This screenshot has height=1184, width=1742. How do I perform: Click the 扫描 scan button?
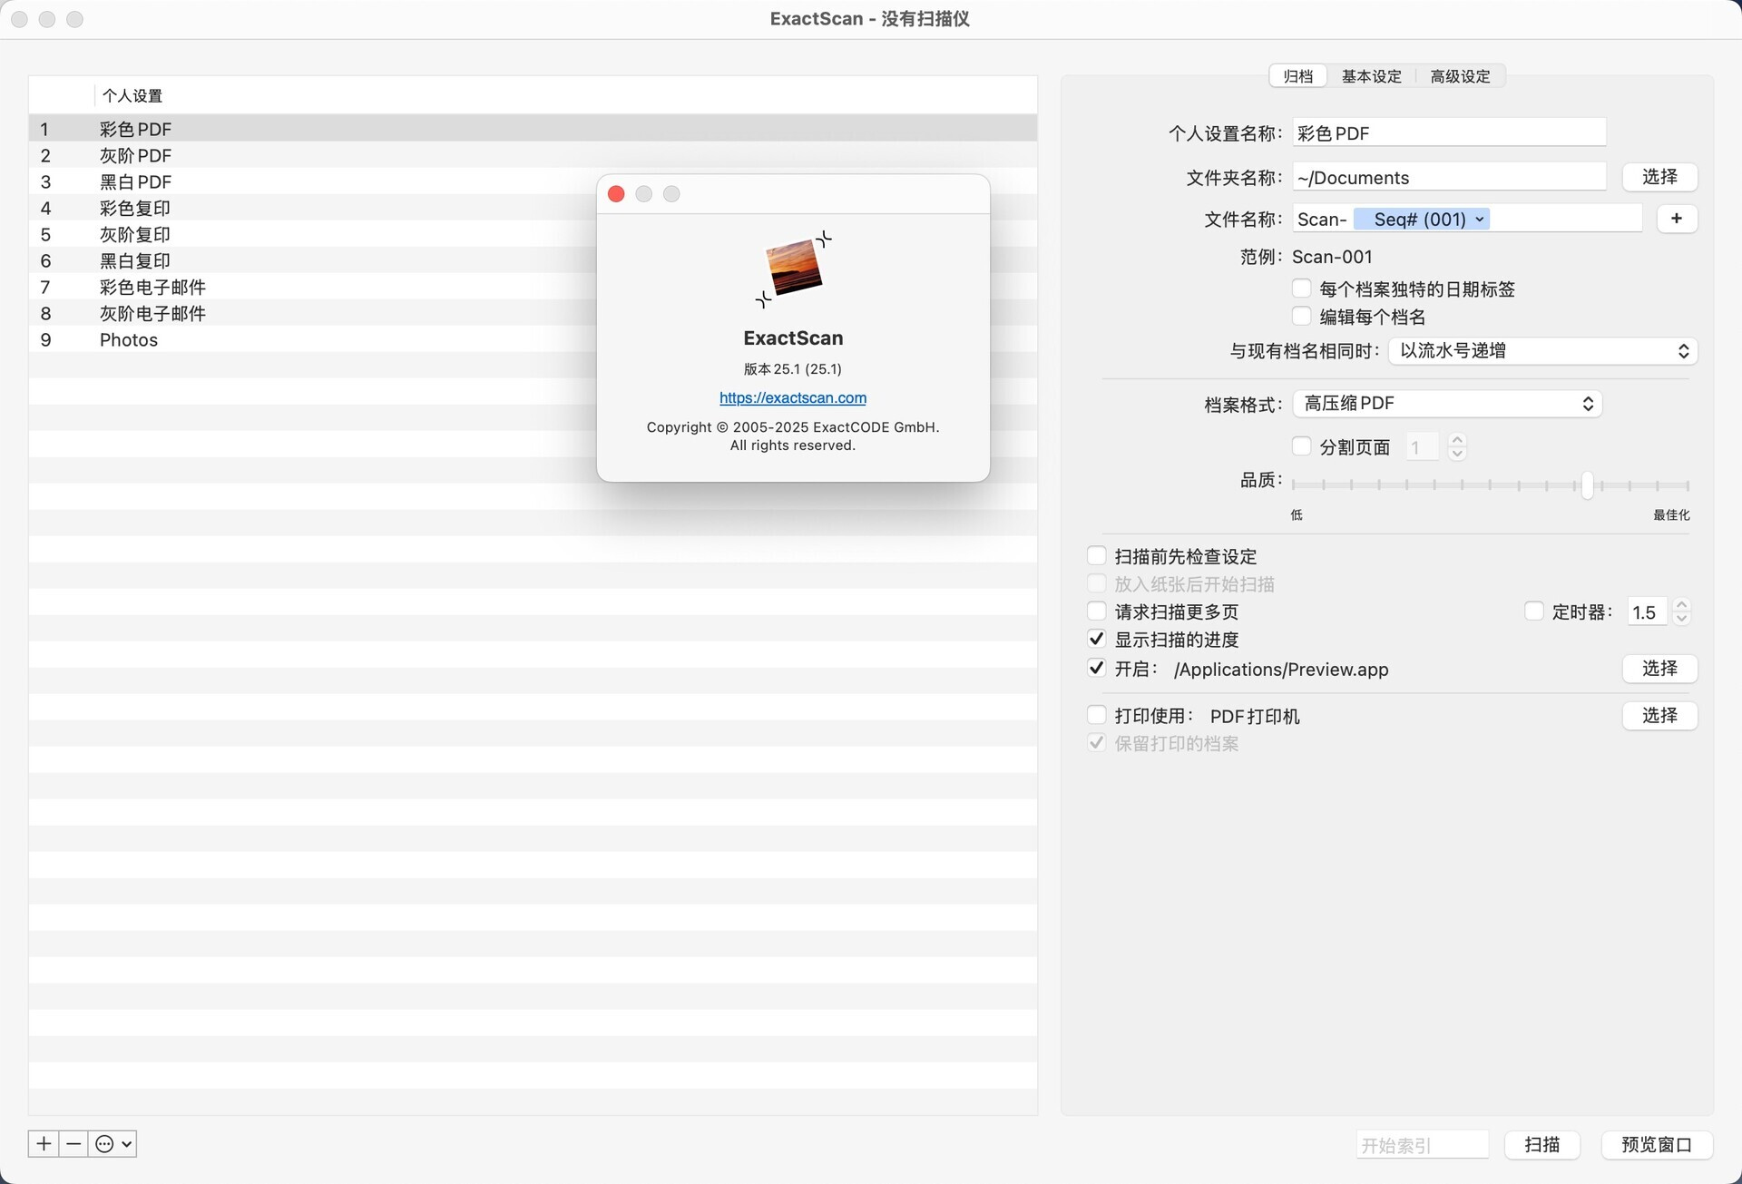coord(1541,1145)
